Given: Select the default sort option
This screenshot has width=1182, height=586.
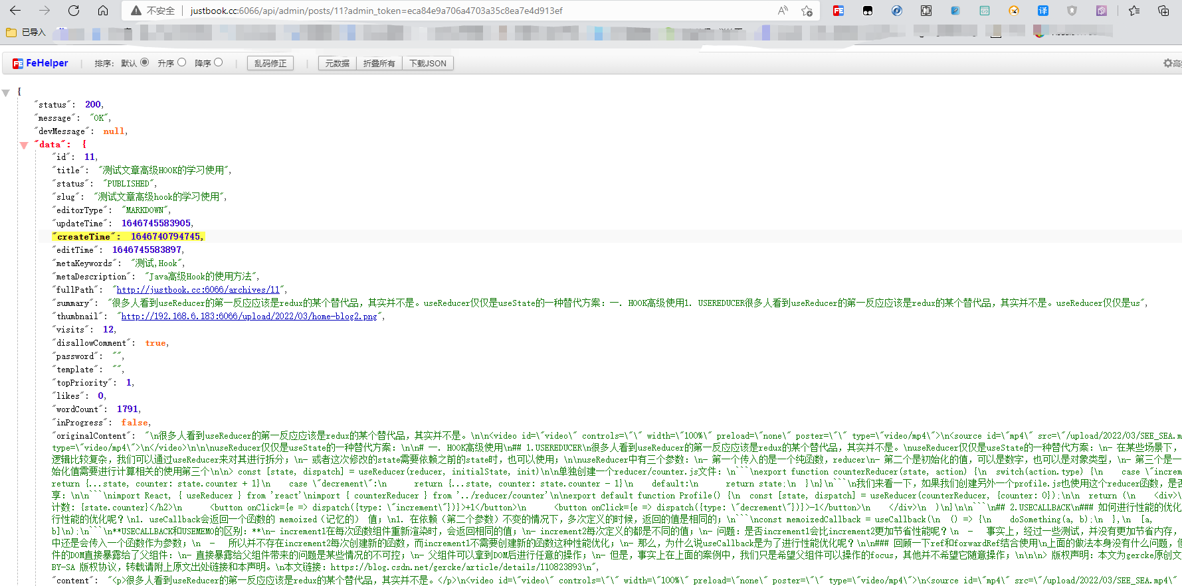Looking at the screenshot, I should [144, 62].
